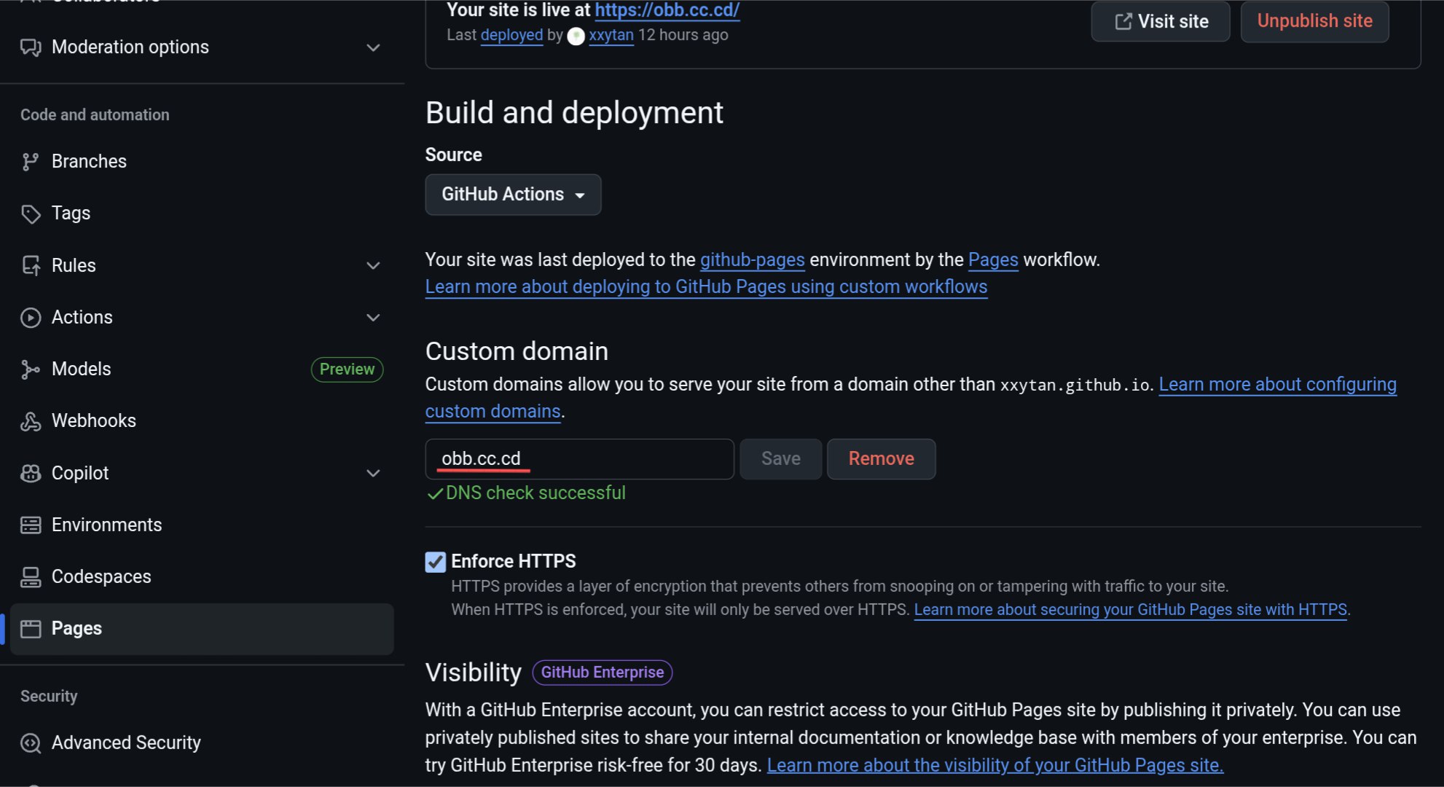Open the GitHub Actions source dropdown
Screen dimensions: 1444x787
point(513,195)
